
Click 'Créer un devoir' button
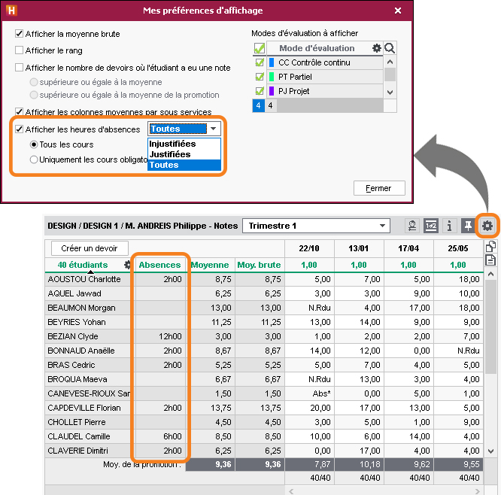coord(90,248)
